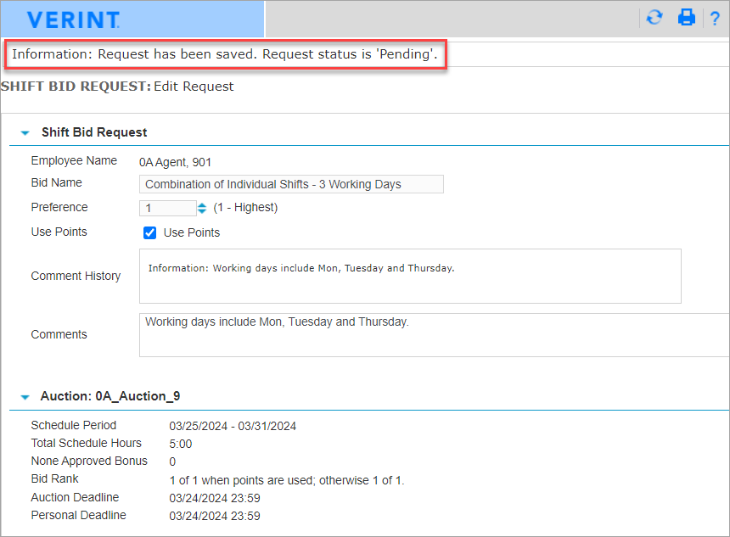Decrease Preference using the down arrow
The image size is (730, 537).
point(201,211)
